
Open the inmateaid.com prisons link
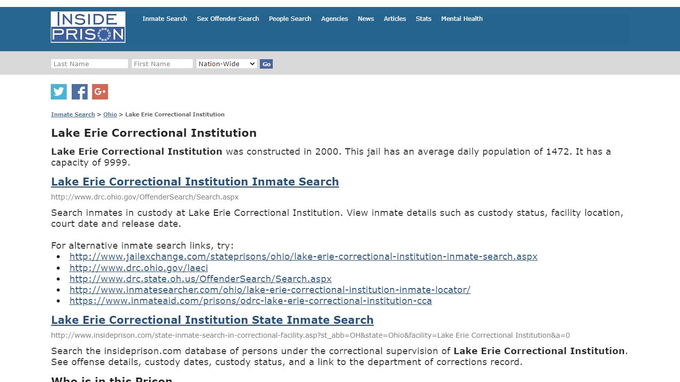click(x=250, y=301)
